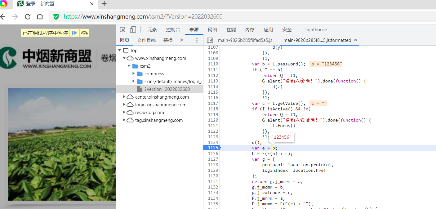Select the 替换 navigator tab
The width and height of the screenshot is (436, 209).
pyautogui.click(x=168, y=40)
